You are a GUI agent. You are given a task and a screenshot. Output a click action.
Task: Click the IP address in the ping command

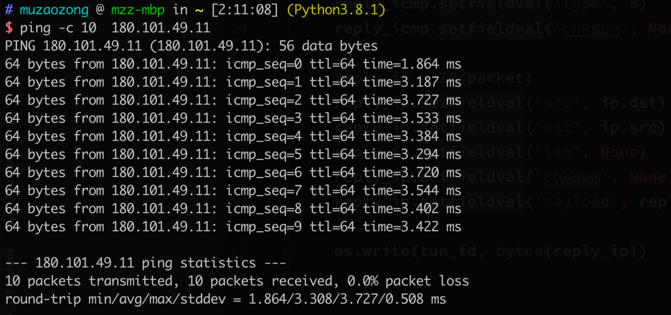161,28
